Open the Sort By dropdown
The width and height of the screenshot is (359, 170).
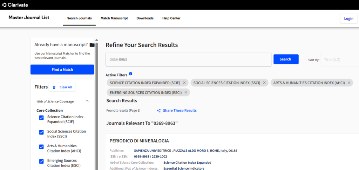pos(339,59)
